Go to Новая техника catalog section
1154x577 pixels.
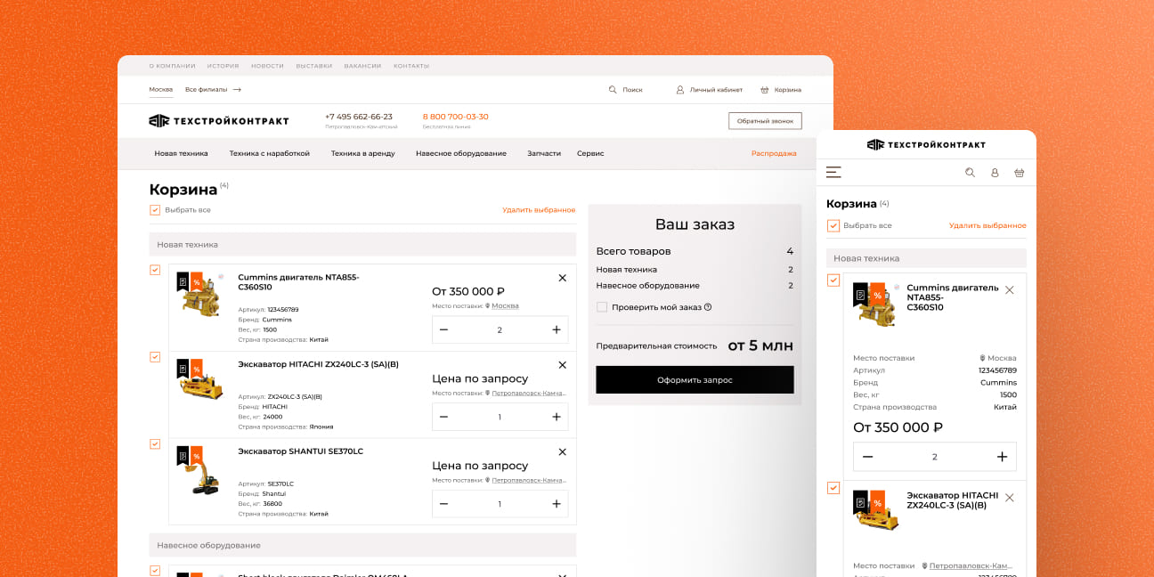(x=181, y=153)
